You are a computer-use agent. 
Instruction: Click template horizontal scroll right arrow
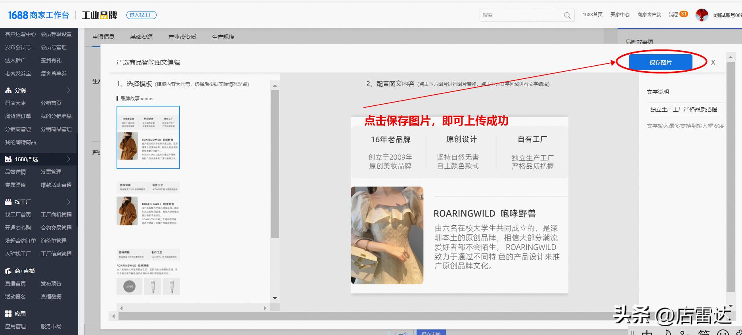click(265, 308)
